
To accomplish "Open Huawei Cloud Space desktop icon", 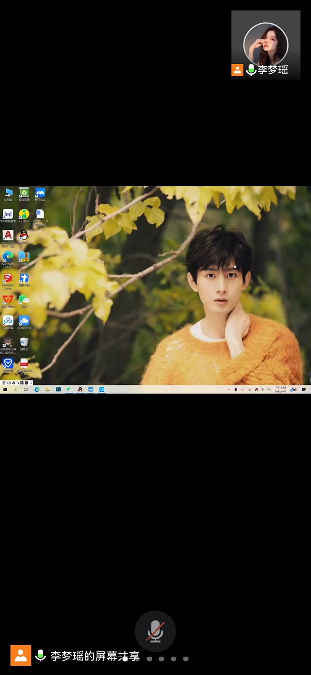I will (24, 321).
